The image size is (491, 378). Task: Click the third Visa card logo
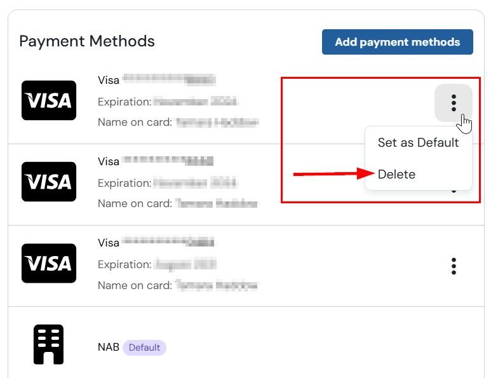click(49, 263)
